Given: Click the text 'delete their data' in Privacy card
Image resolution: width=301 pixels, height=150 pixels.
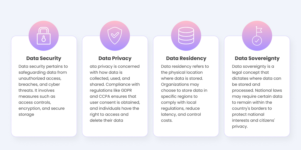Looking at the screenshot, I should 106,120.
